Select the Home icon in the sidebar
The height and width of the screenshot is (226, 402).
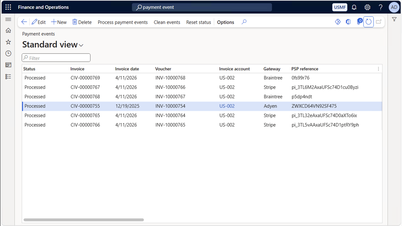click(8, 30)
